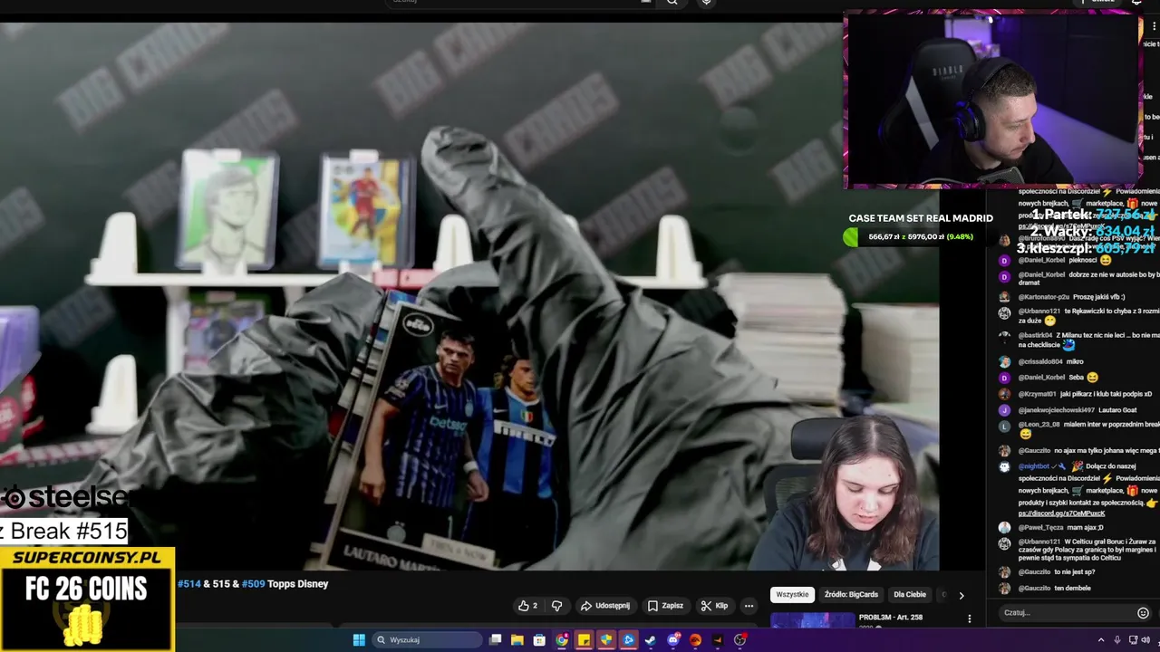Switch to Chrome in the taskbar
The height and width of the screenshot is (652, 1160).
[x=562, y=640]
